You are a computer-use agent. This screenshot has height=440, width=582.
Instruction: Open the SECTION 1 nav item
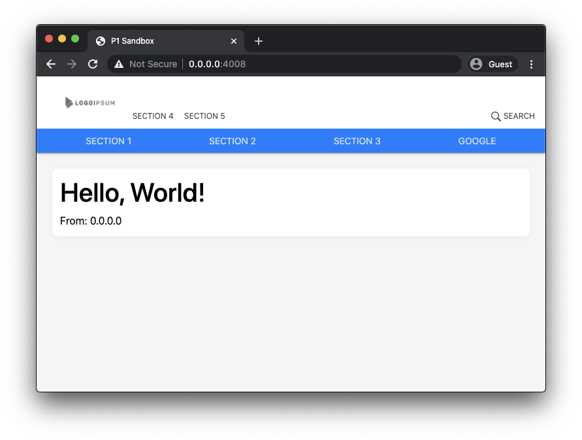(x=108, y=141)
